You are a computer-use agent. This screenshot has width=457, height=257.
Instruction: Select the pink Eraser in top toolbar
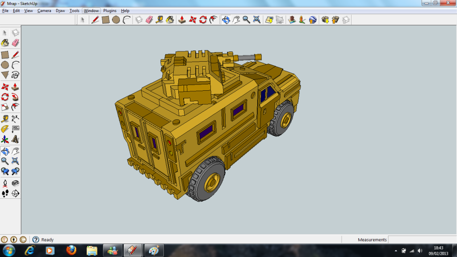click(x=149, y=20)
